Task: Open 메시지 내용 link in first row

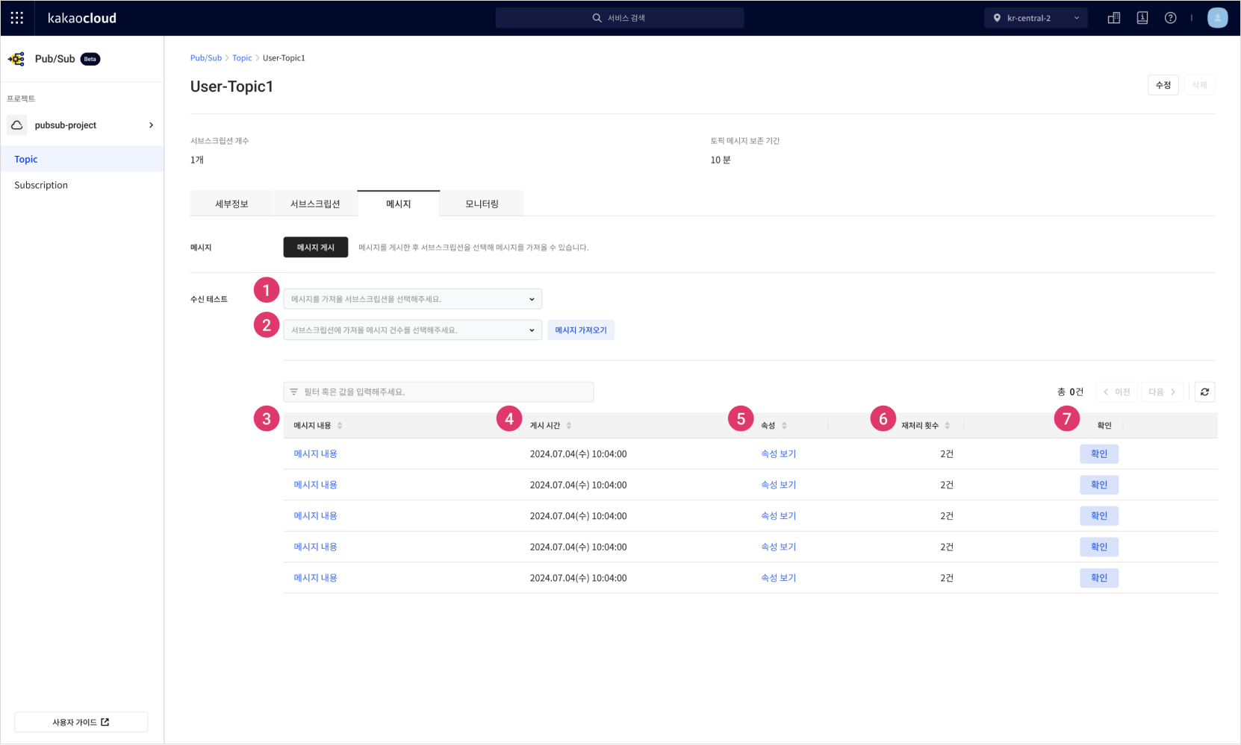Action: click(315, 453)
